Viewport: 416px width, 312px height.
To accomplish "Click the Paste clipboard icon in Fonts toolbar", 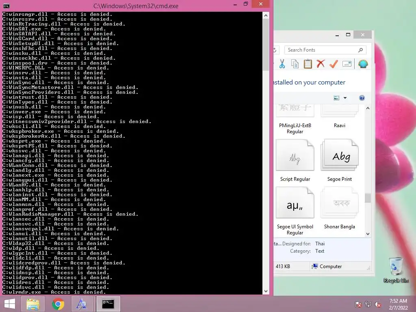I will click(308, 64).
